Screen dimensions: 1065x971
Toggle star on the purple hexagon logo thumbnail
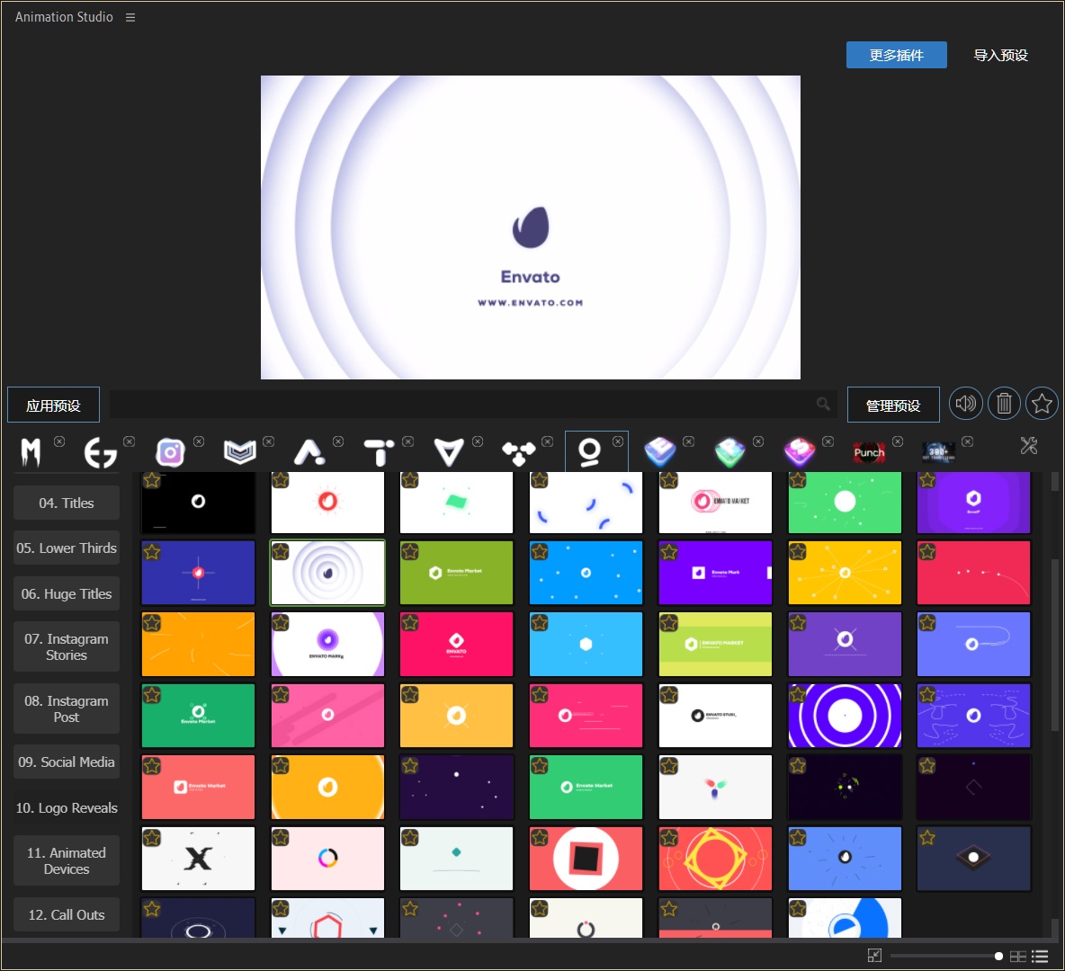(x=927, y=481)
